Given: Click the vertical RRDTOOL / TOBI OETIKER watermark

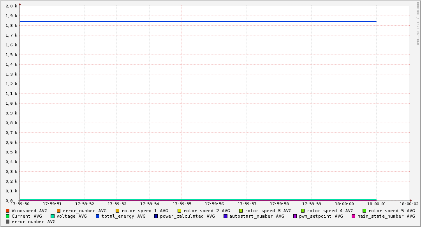Looking at the screenshot, I should (417, 23).
